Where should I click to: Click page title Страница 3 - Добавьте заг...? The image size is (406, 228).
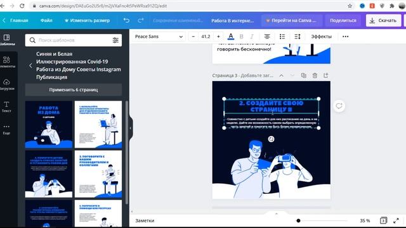point(242,75)
